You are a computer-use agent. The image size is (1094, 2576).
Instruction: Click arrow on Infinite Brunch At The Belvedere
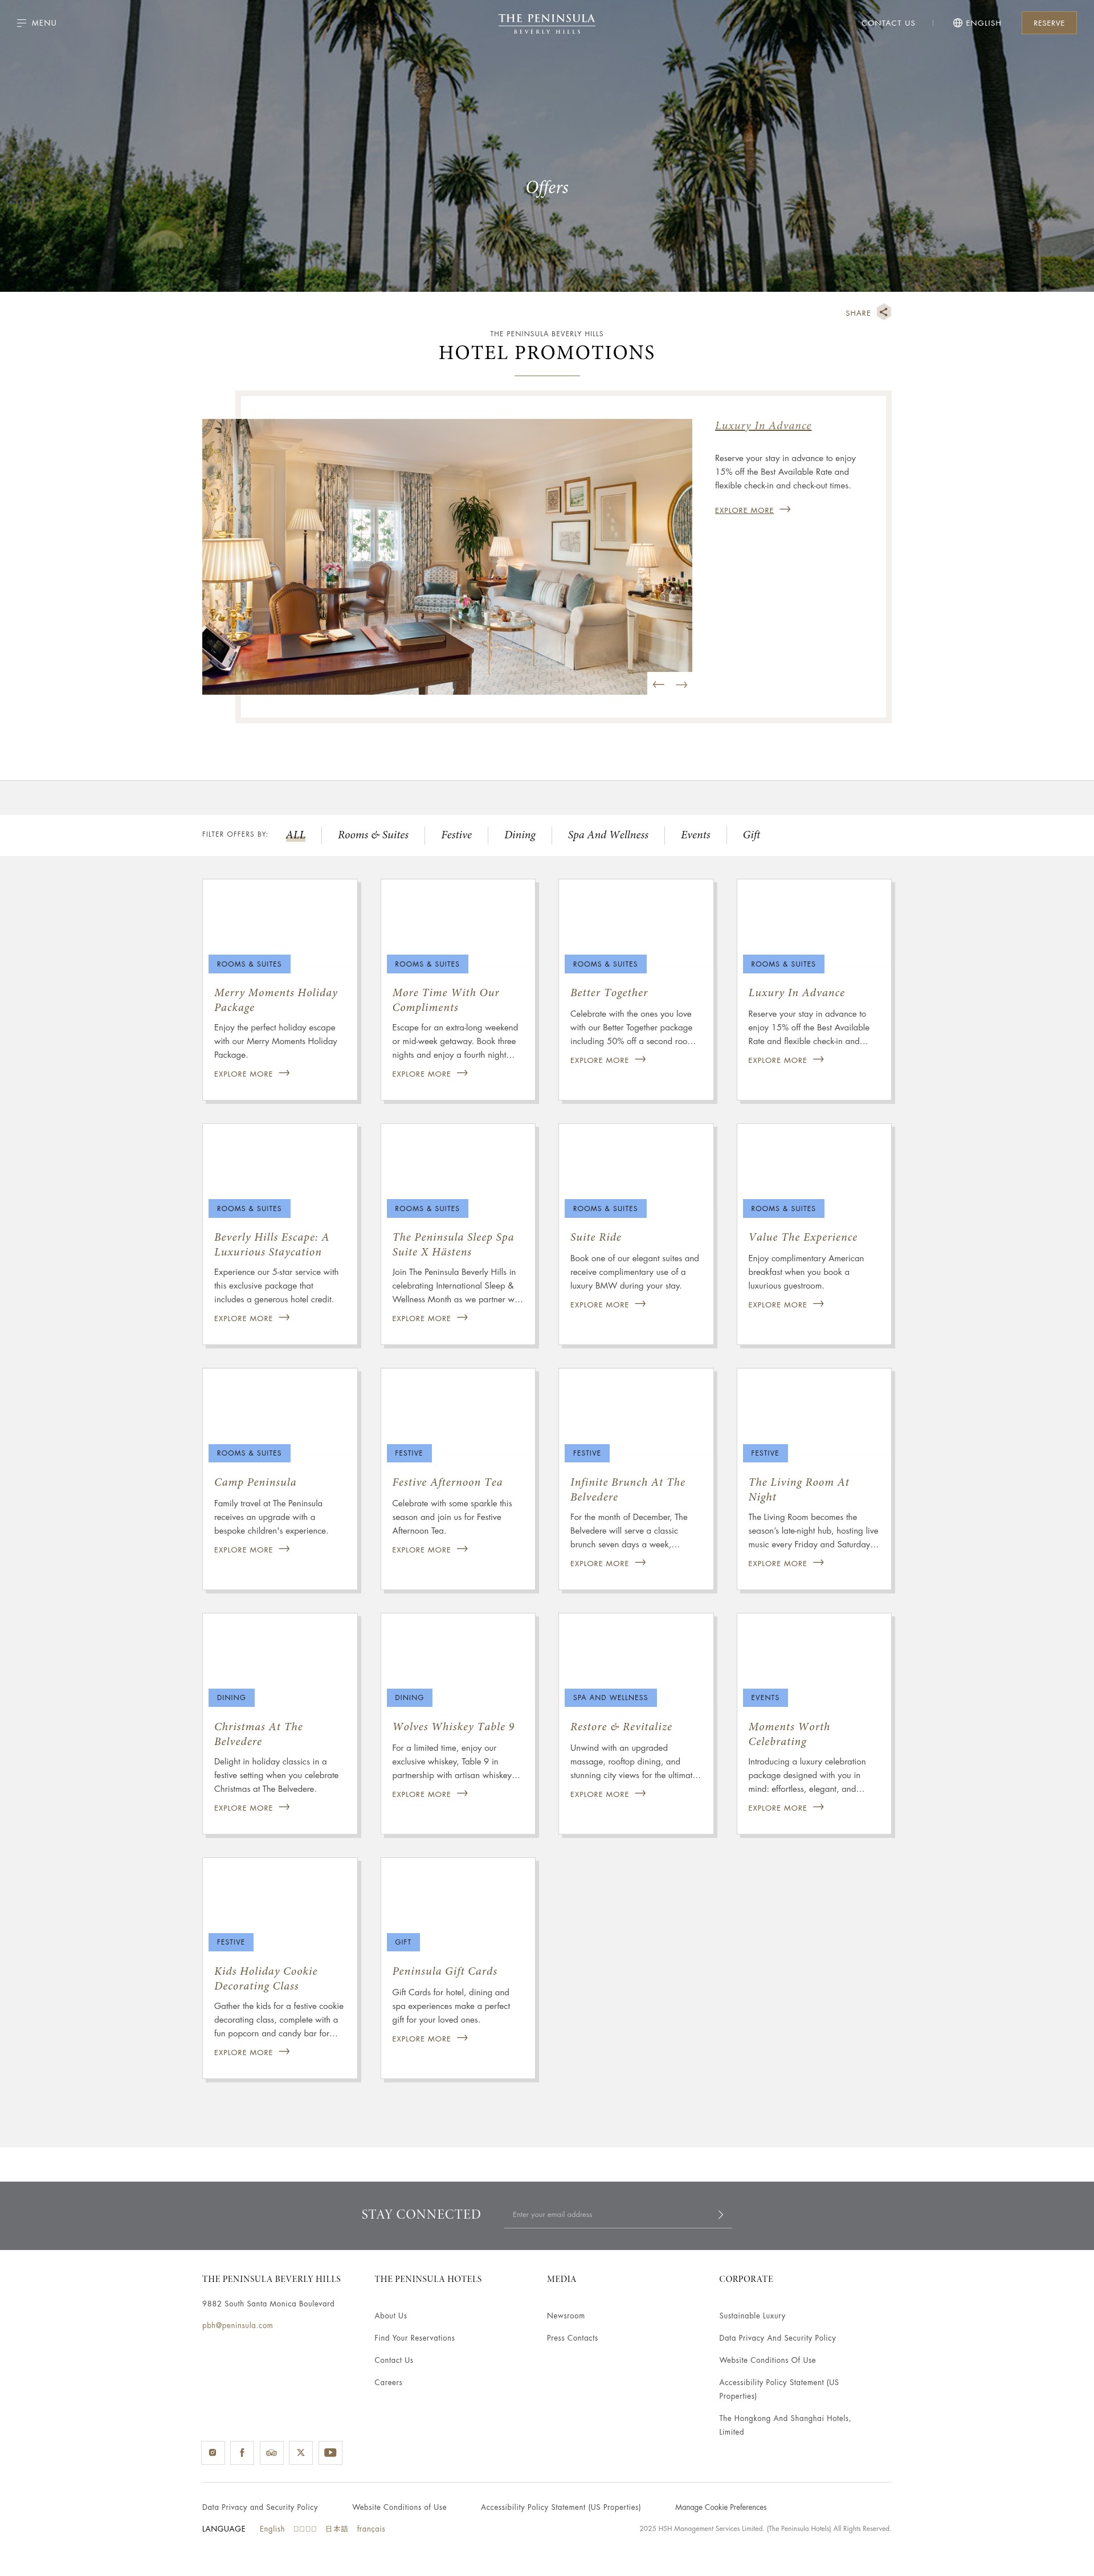pyautogui.click(x=640, y=1562)
